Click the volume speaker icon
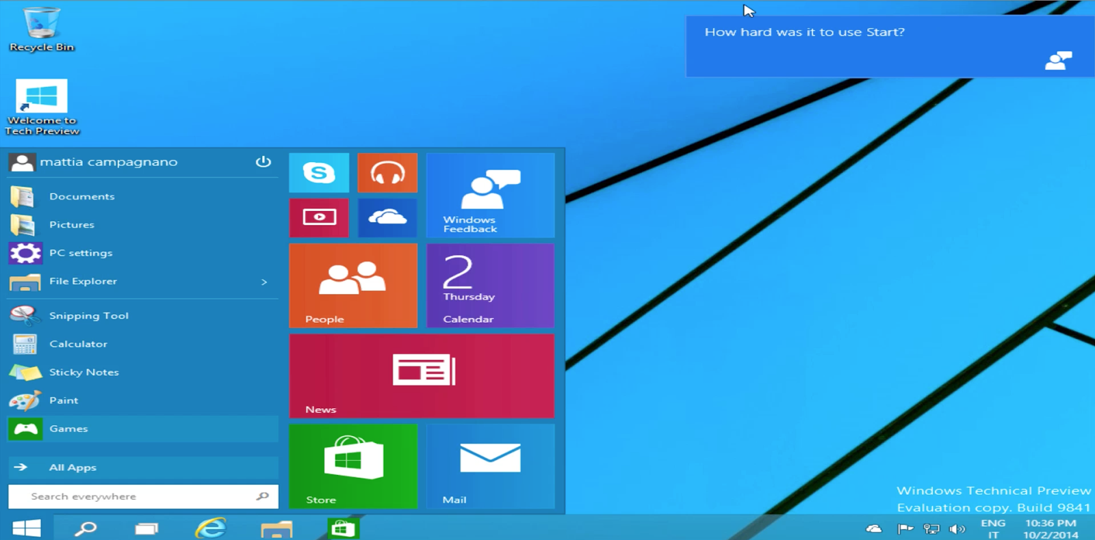 point(957,528)
